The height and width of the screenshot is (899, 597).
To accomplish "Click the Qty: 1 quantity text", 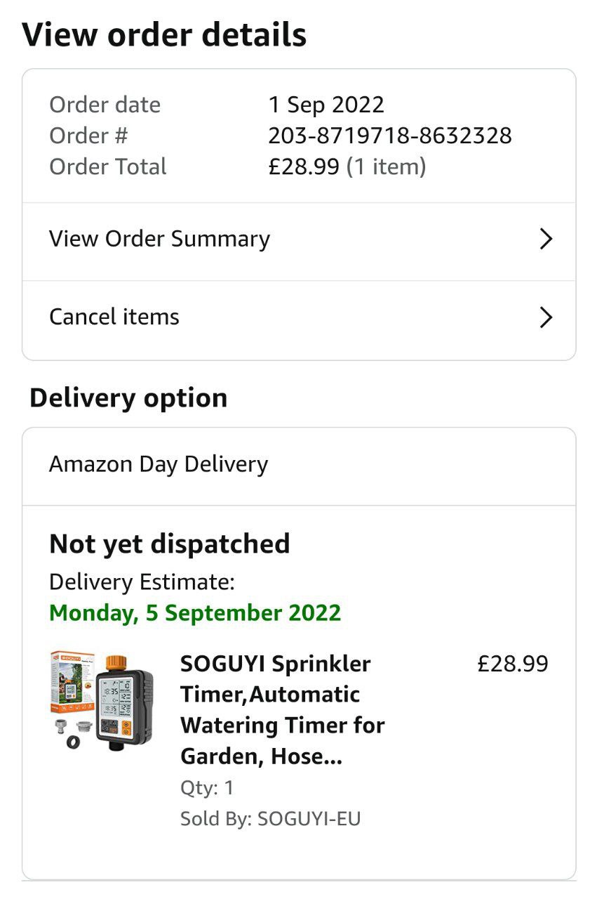I will (x=207, y=788).
